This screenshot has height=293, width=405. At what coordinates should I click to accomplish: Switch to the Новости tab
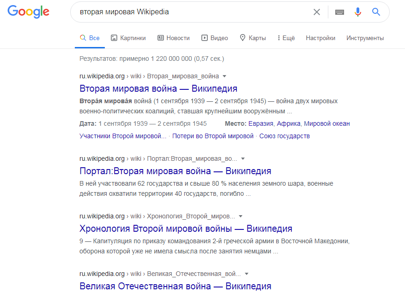[x=174, y=38]
